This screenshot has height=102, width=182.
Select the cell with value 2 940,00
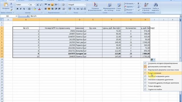(x=145, y=42)
